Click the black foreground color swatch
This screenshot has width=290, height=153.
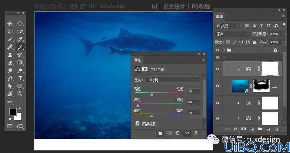point(13,112)
